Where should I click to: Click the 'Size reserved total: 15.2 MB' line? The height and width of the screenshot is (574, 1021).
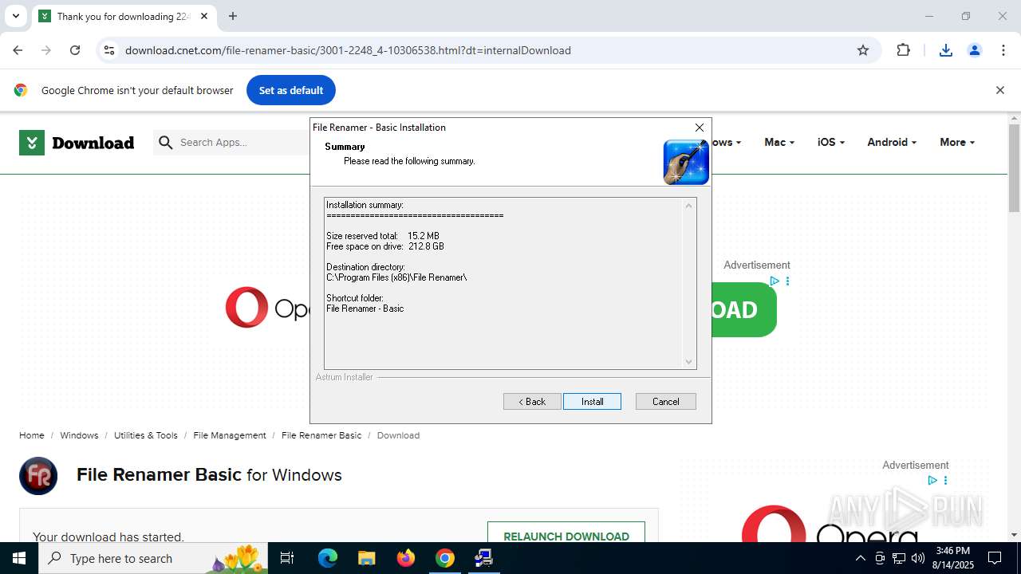tap(383, 236)
